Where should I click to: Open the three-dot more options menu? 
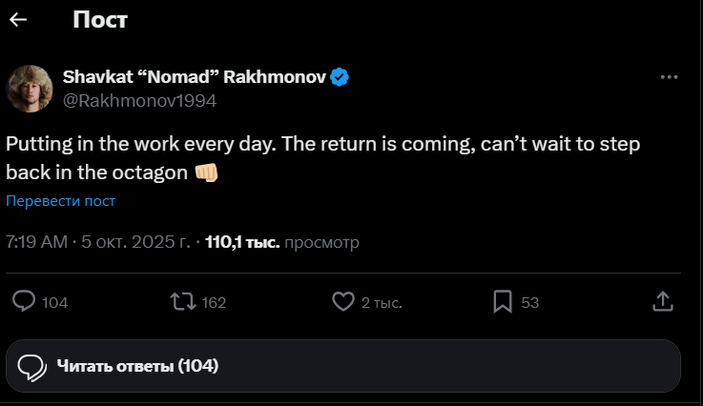tap(670, 77)
